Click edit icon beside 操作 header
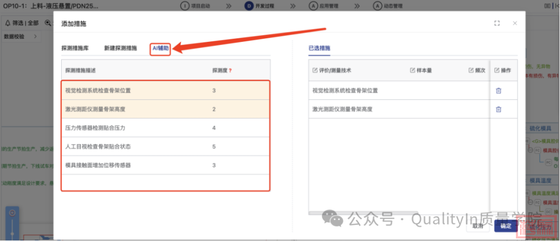560x241 pixels. pos(497,70)
